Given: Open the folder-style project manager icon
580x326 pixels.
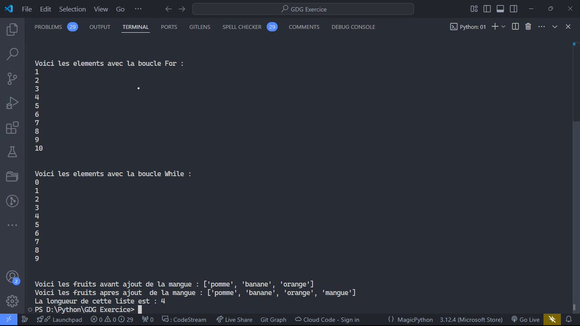Looking at the screenshot, I should click(x=12, y=176).
